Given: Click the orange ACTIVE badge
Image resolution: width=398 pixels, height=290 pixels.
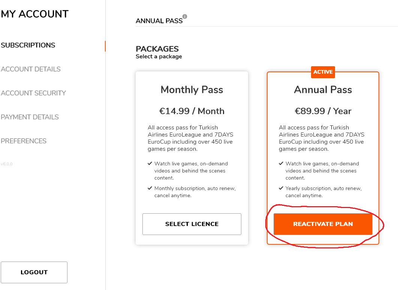Looking at the screenshot, I should point(323,72).
